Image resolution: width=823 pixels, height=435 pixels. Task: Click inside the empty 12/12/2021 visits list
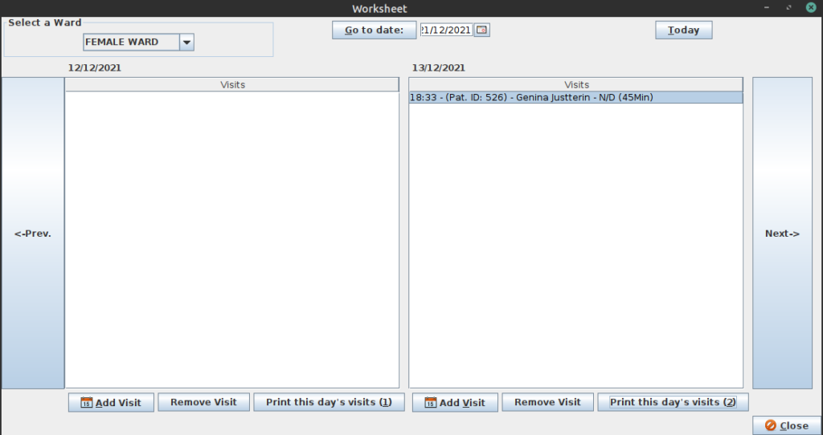pyautogui.click(x=232, y=241)
